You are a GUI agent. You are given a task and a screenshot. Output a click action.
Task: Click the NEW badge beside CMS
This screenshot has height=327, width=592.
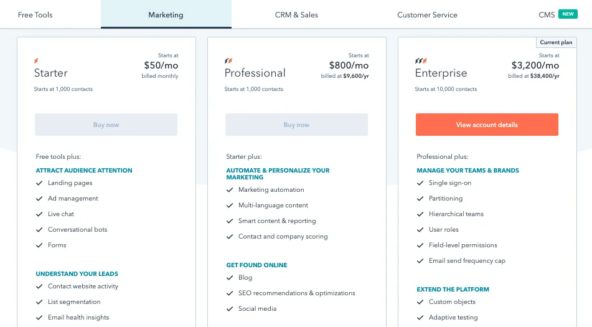[568, 14]
